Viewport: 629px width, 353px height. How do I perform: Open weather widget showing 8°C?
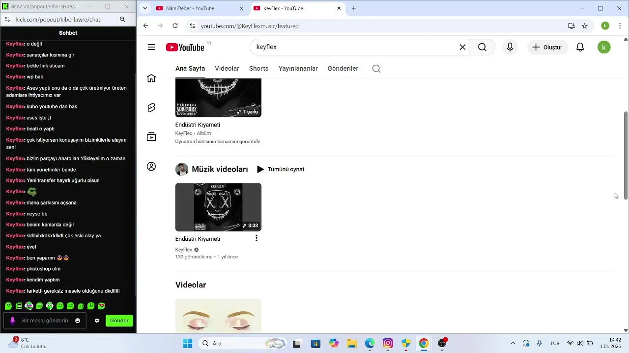tap(27, 343)
